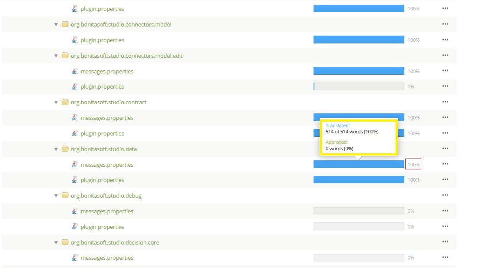Click 0% label of studio.debug plugin.properties
Viewport: 499px width, 268px height.
click(411, 227)
